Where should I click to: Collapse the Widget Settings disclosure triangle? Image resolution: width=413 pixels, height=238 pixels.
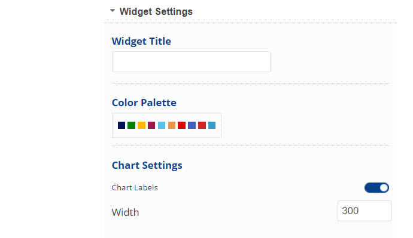113,11
